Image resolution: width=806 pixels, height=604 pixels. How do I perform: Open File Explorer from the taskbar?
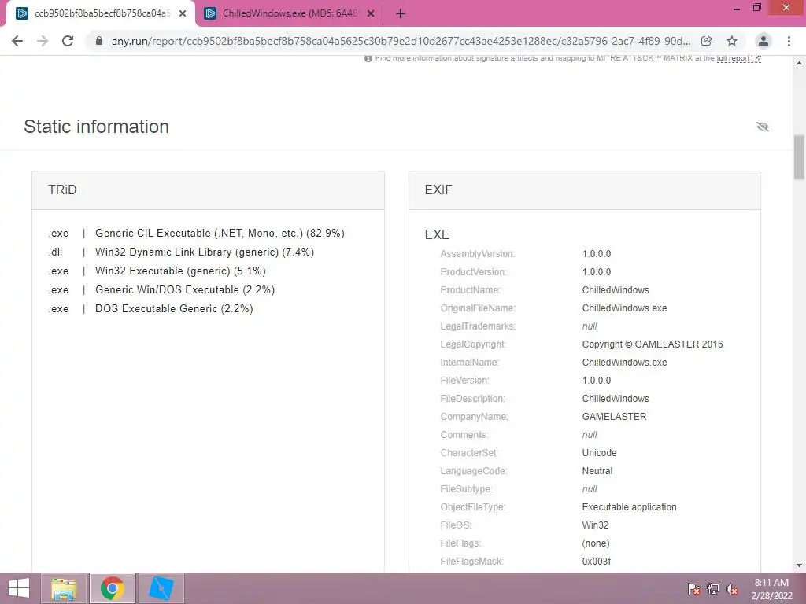[x=64, y=588]
